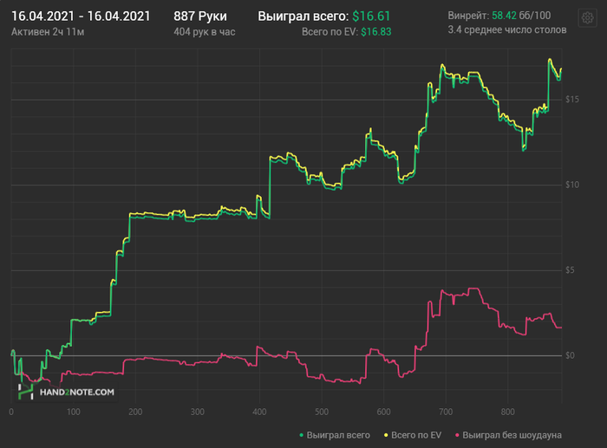607x448 pixels.
Task: Click the 'Активен 2ч 11м' active time text
Action: coord(48,32)
